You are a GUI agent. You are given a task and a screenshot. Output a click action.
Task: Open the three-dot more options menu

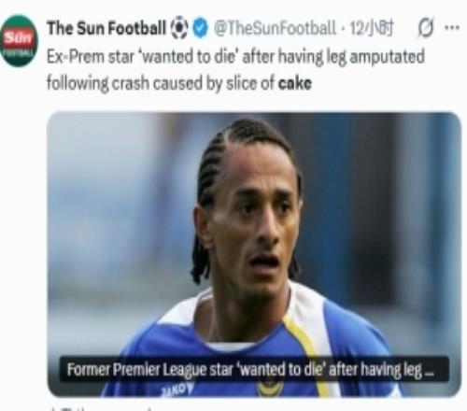(x=452, y=28)
